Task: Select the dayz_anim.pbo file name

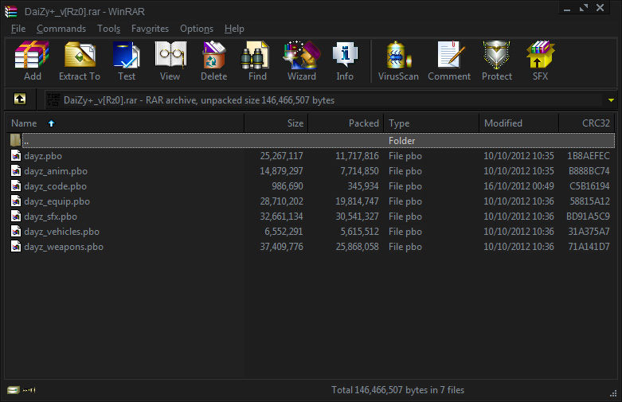Action: tap(56, 171)
